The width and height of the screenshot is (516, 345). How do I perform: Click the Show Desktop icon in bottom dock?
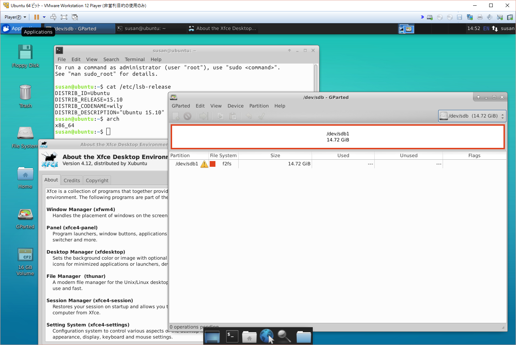point(212,336)
